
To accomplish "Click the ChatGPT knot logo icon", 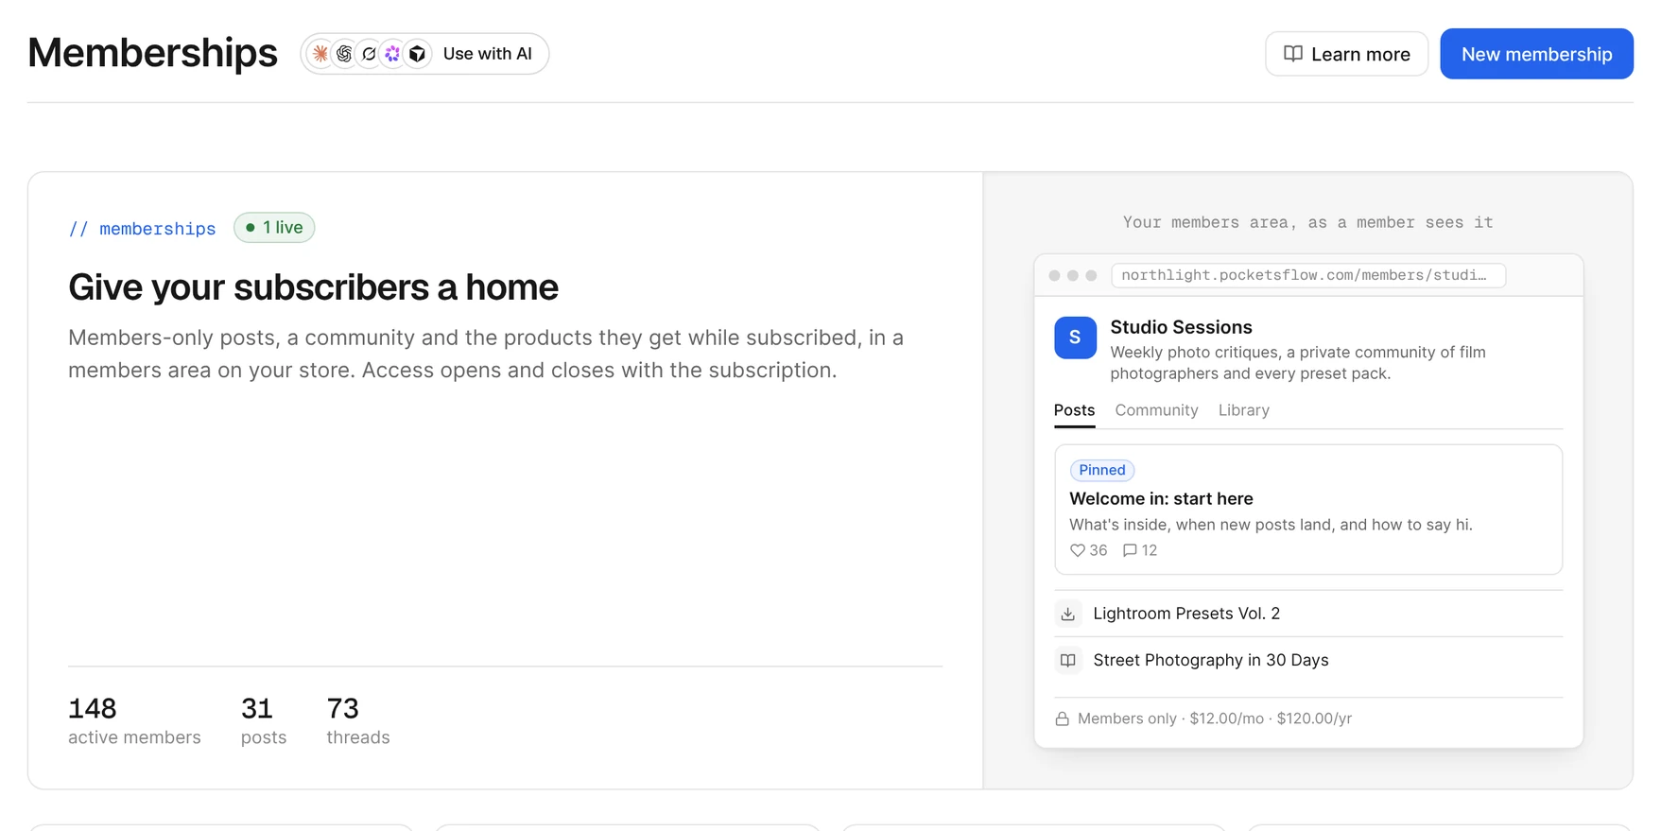I will (345, 54).
